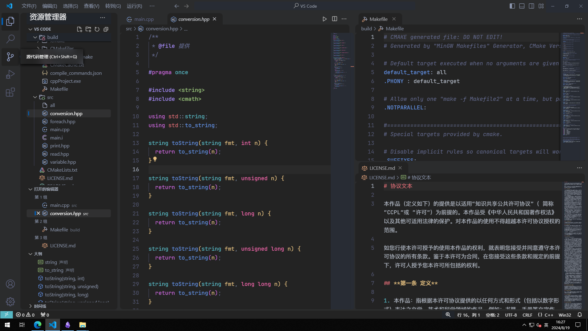The height and width of the screenshot is (331, 588).
Task: Click New File icon in explorer header
Action: [79, 29]
